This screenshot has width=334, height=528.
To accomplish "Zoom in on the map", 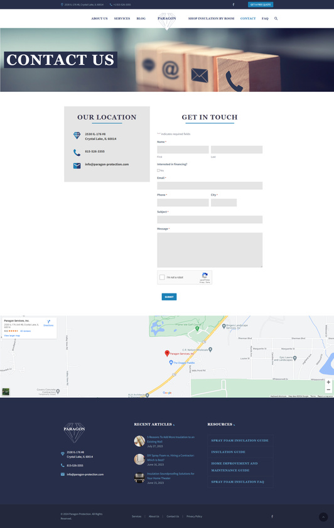I will coord(328,382).
